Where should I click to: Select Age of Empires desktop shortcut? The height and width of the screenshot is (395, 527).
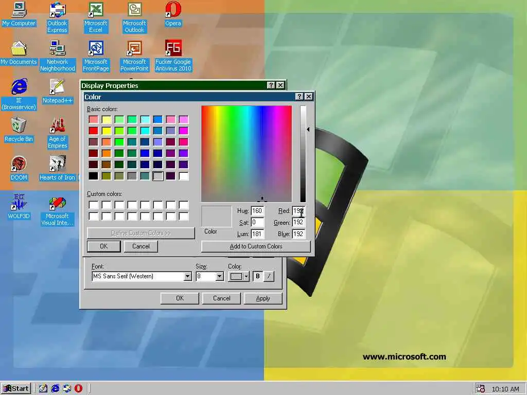tap(58, 133)
